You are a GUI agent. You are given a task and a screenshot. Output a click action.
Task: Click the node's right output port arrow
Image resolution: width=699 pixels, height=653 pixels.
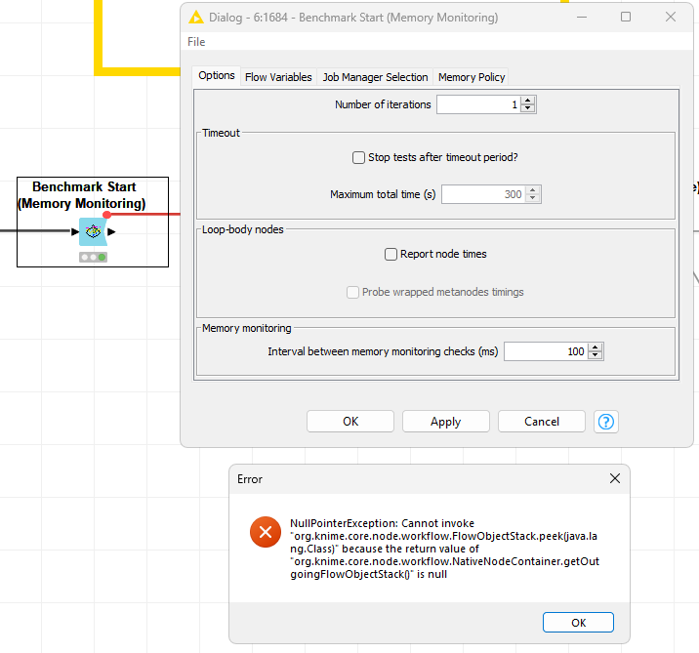(112, 232)
